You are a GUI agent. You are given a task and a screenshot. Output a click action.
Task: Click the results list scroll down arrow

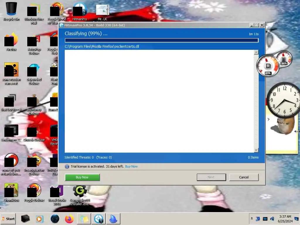click(x=256, y=150)
